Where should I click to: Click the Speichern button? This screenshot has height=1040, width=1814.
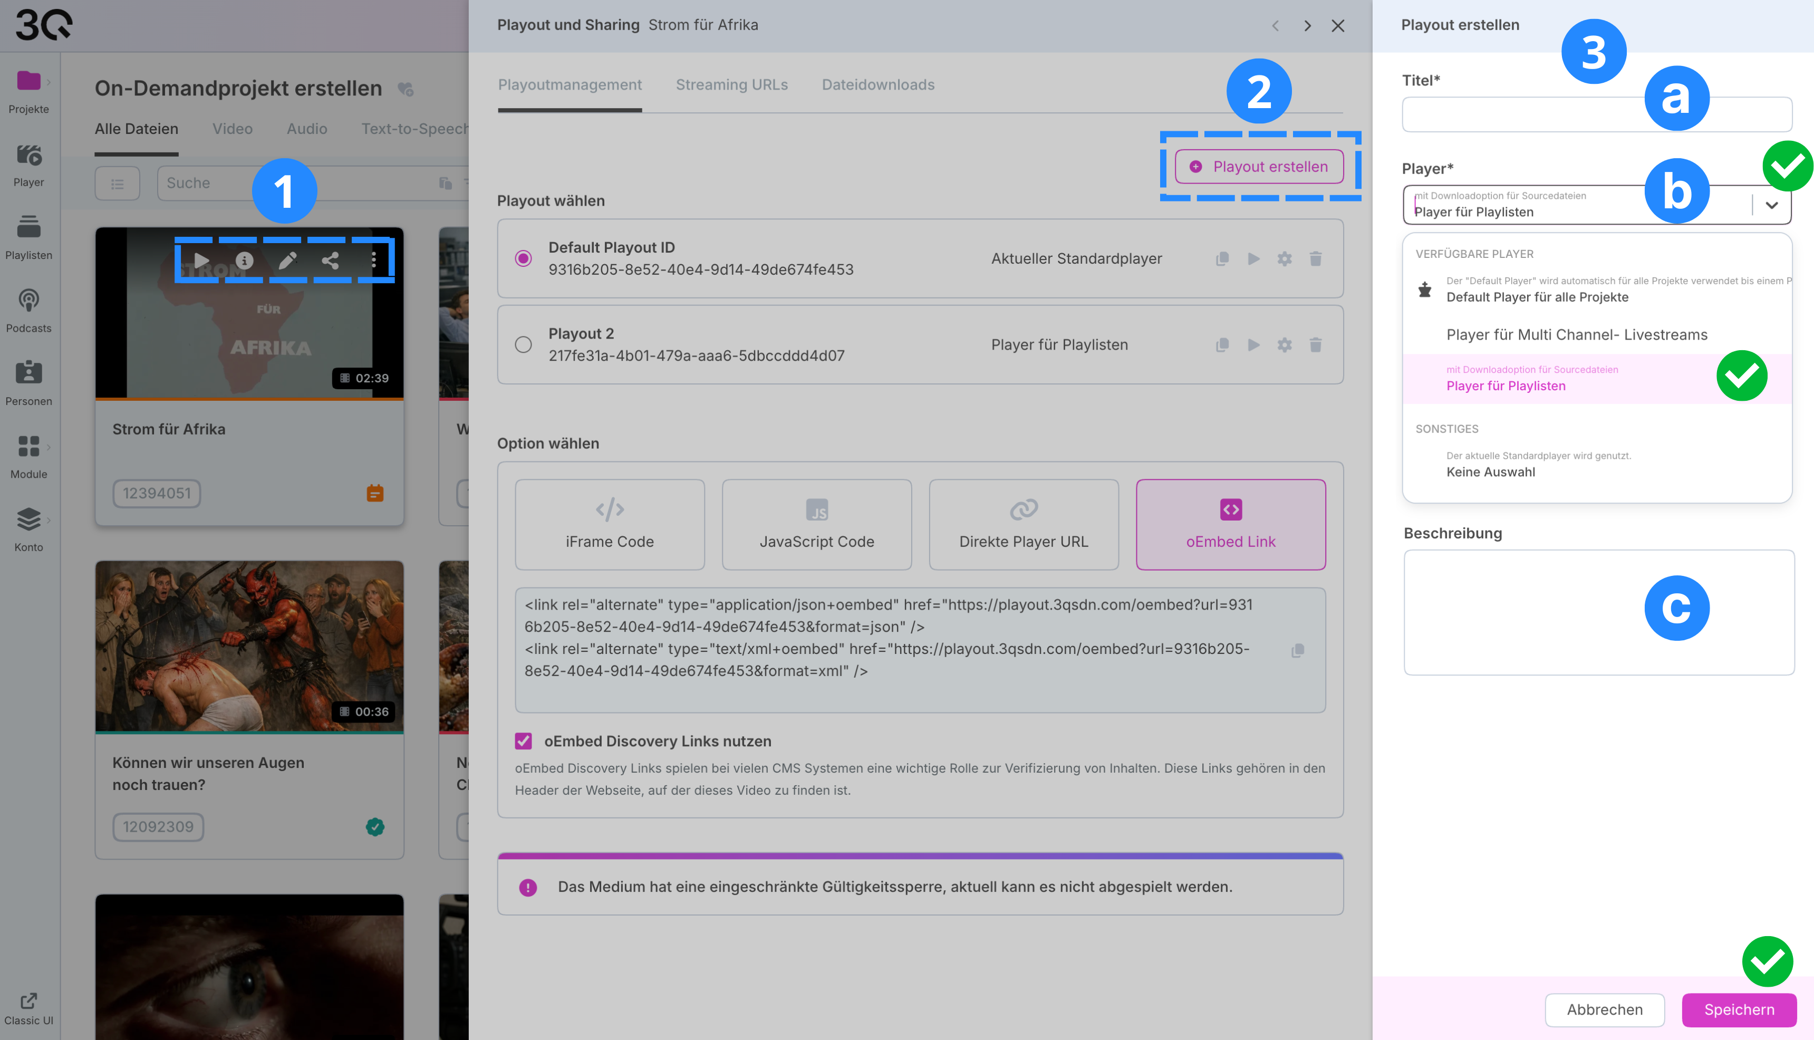pos(1739,1009)
